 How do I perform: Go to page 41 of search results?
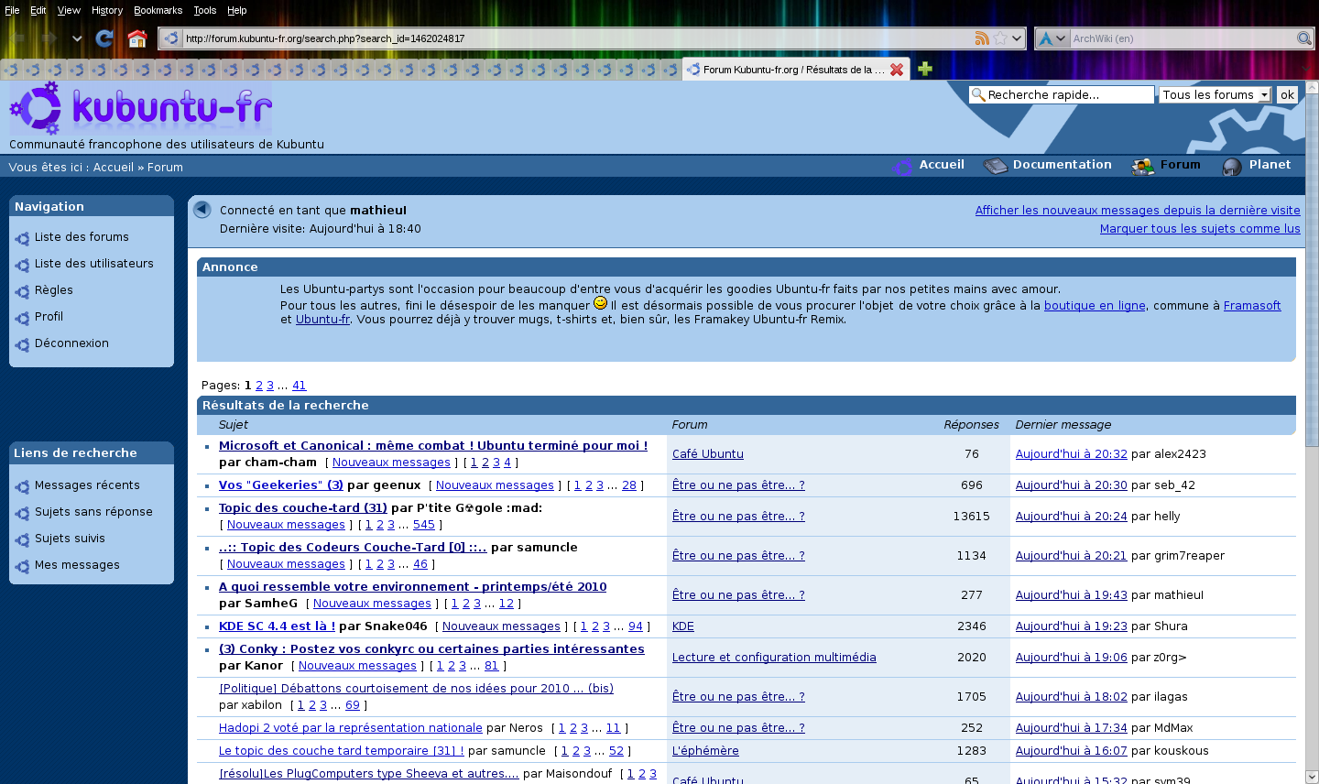click(x=300, y=385)
